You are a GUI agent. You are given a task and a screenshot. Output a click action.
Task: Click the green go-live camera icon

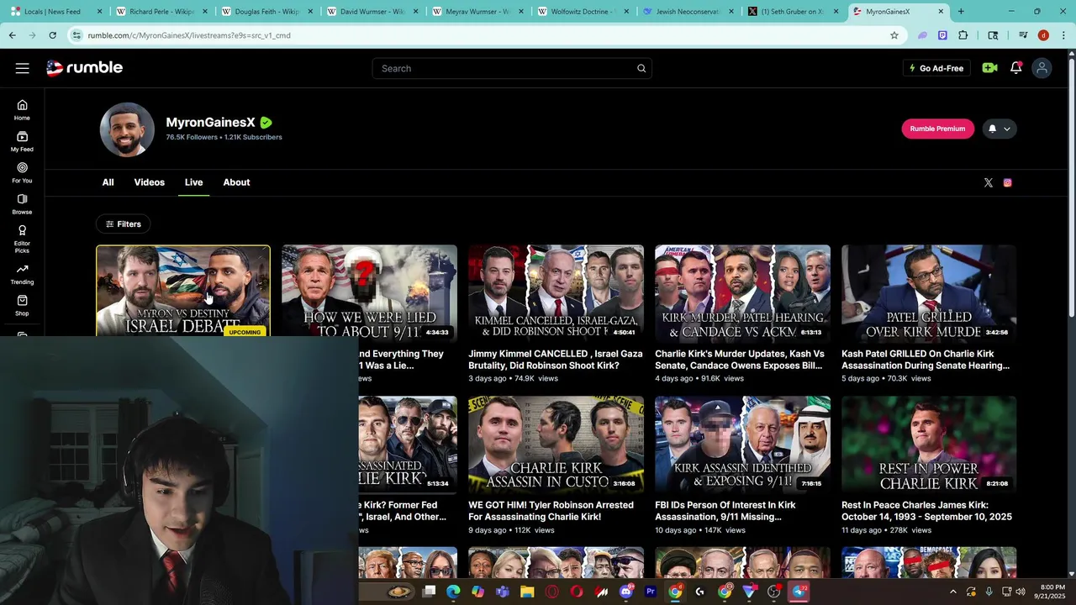pos(989,68)
